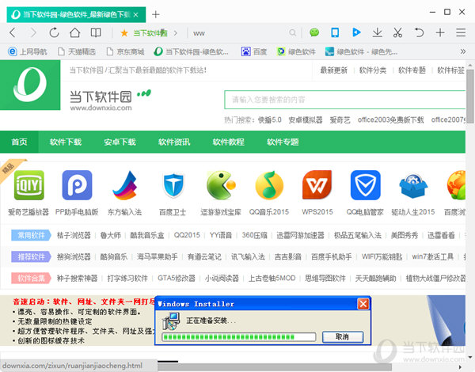475x372 pixels.
Task: Open the 驱动人生2015 icon
Action: pyautogui.click(x=413, y=185)
